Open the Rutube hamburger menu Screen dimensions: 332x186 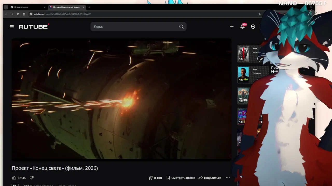click(x=12, y=27)
